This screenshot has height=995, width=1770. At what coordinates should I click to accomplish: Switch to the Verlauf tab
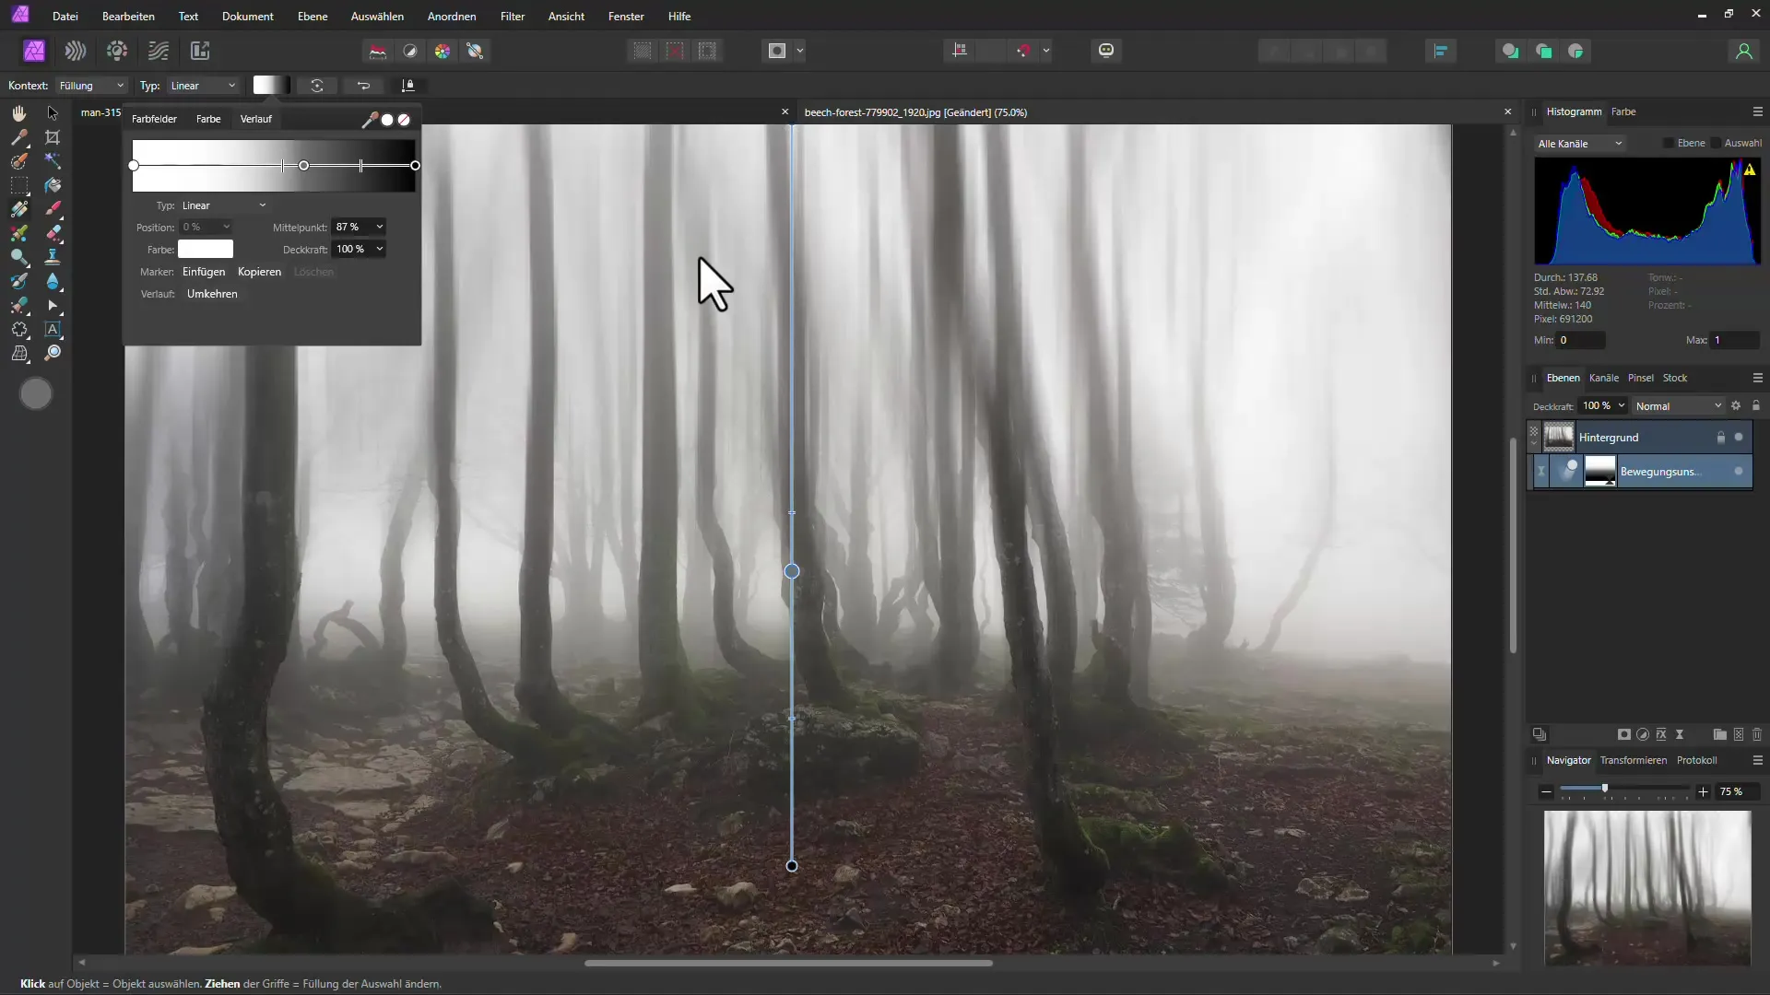point(255,118)
